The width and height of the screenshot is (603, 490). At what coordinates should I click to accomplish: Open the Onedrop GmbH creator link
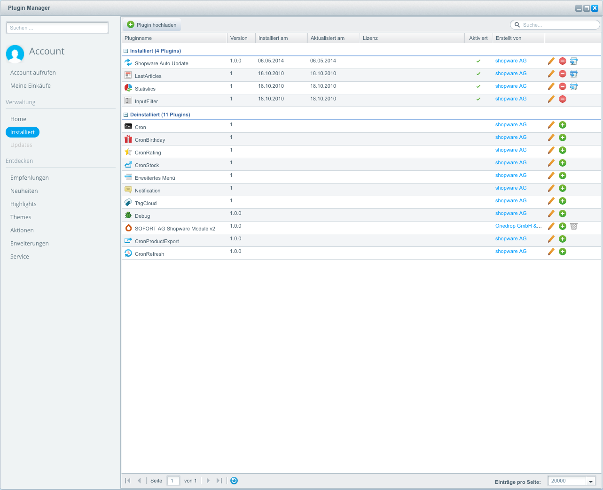pos(518,226)
